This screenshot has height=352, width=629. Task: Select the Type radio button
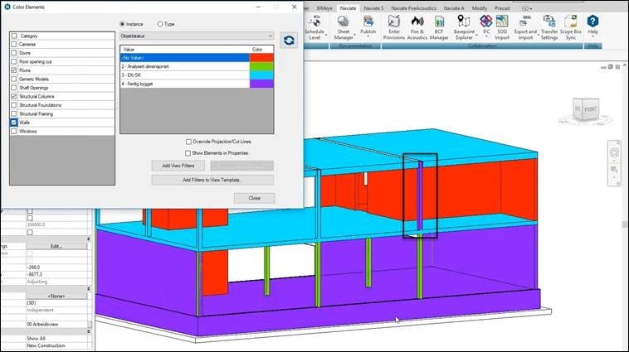[x=160, y=24]
